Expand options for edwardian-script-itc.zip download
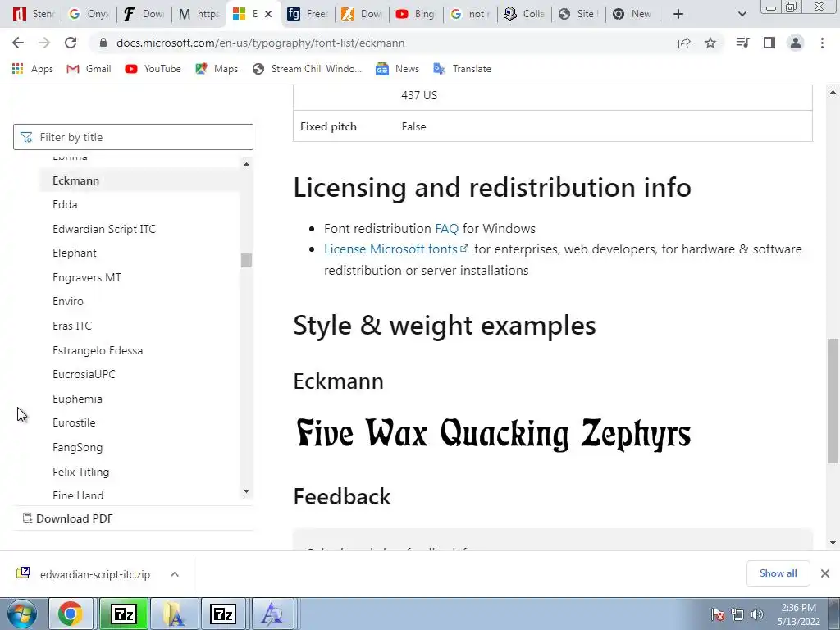 click(175, 574)
